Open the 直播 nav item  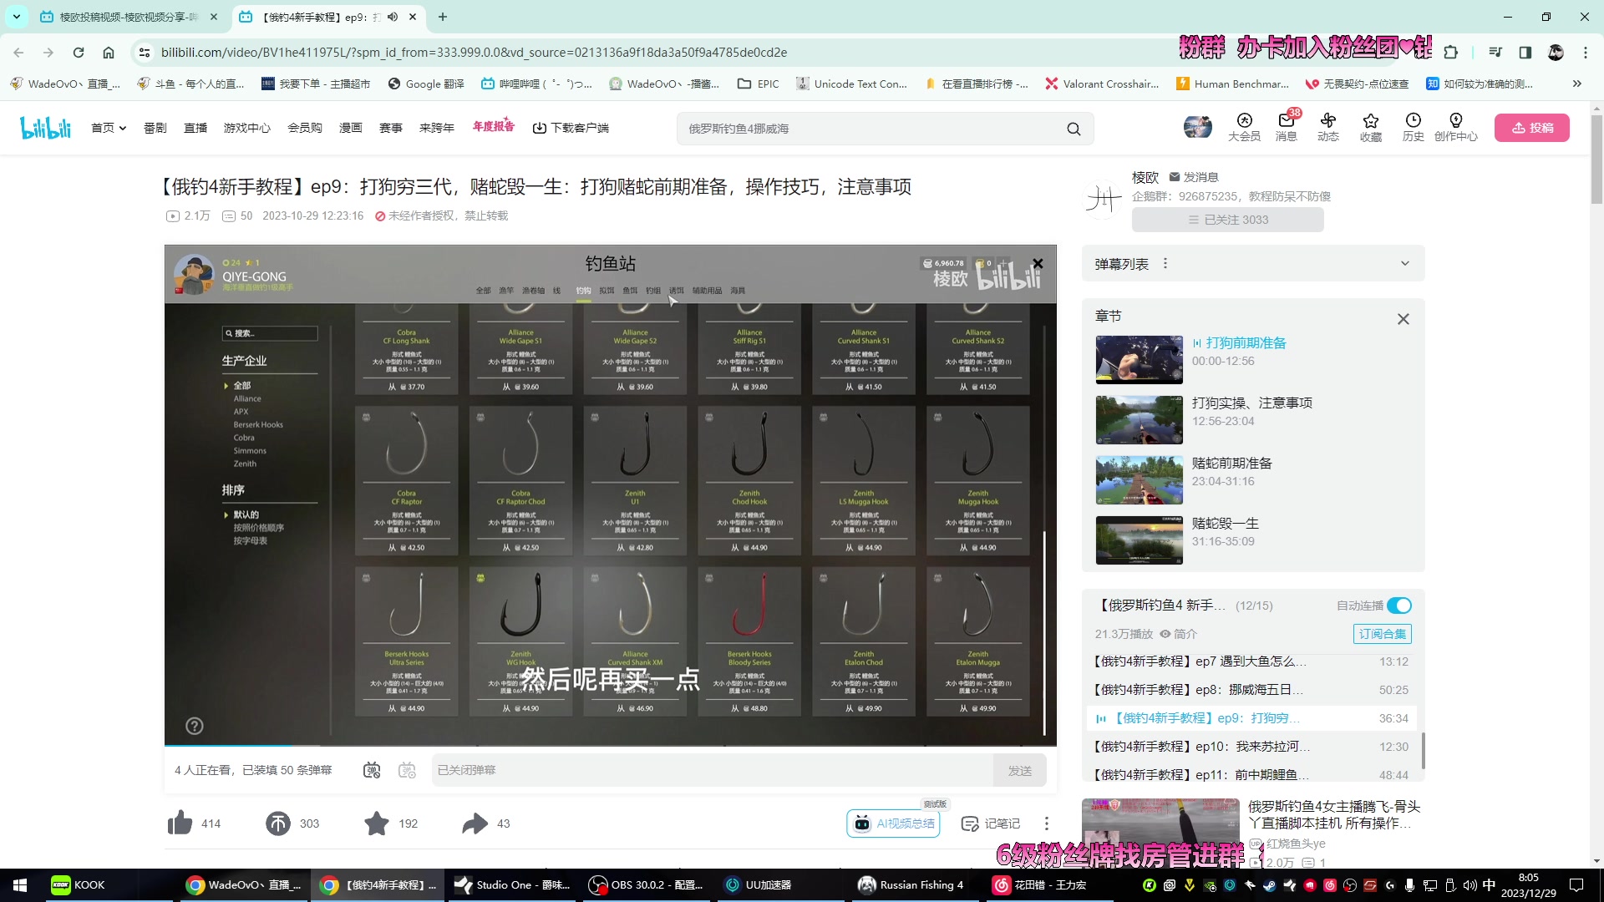pos(195,128)
